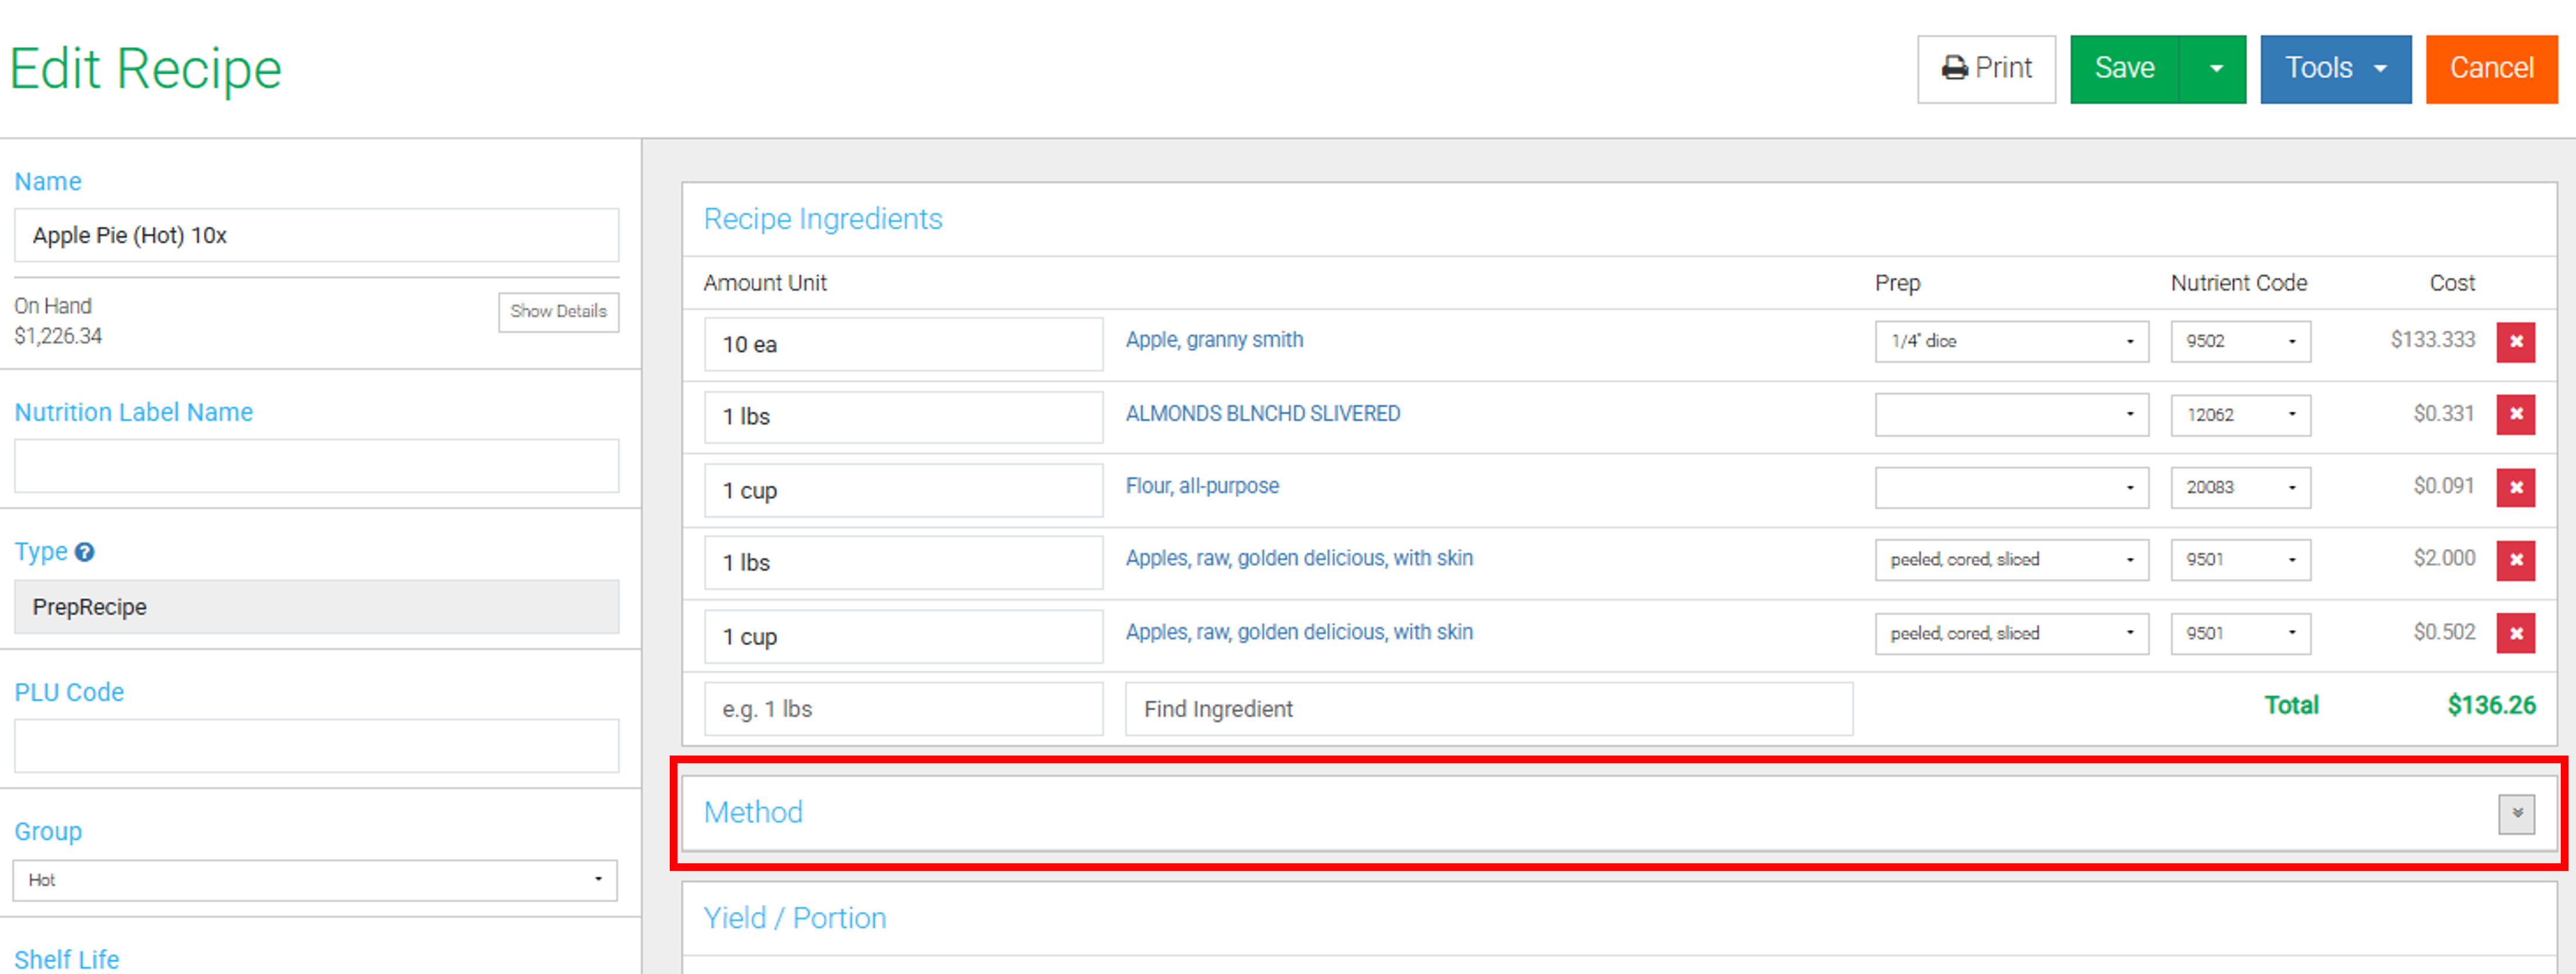Remove the Apple, granny smith ingredient row

coord(2515,342)
